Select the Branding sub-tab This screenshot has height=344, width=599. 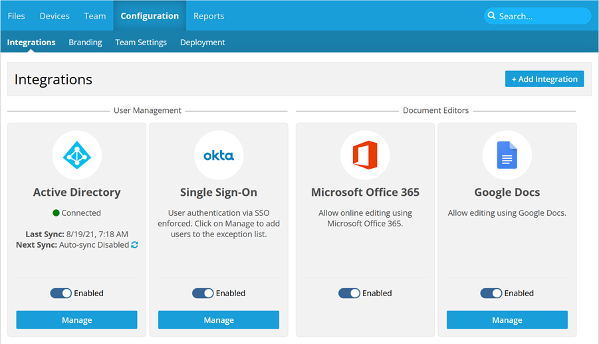pos(85,43)
